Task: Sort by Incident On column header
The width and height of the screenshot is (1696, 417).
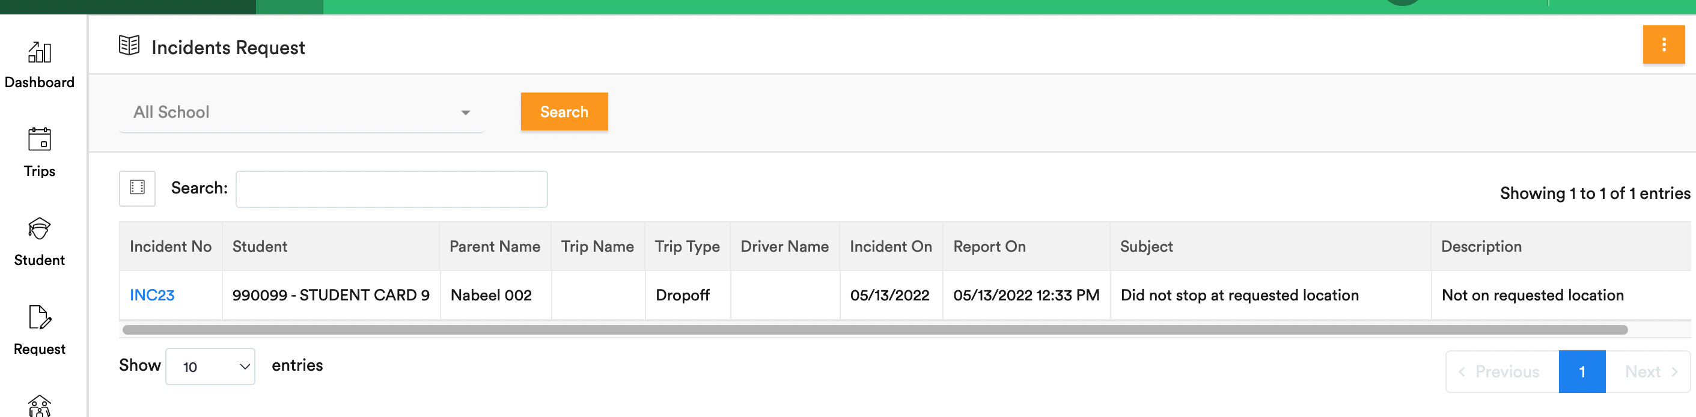Action: click(891, 246)
